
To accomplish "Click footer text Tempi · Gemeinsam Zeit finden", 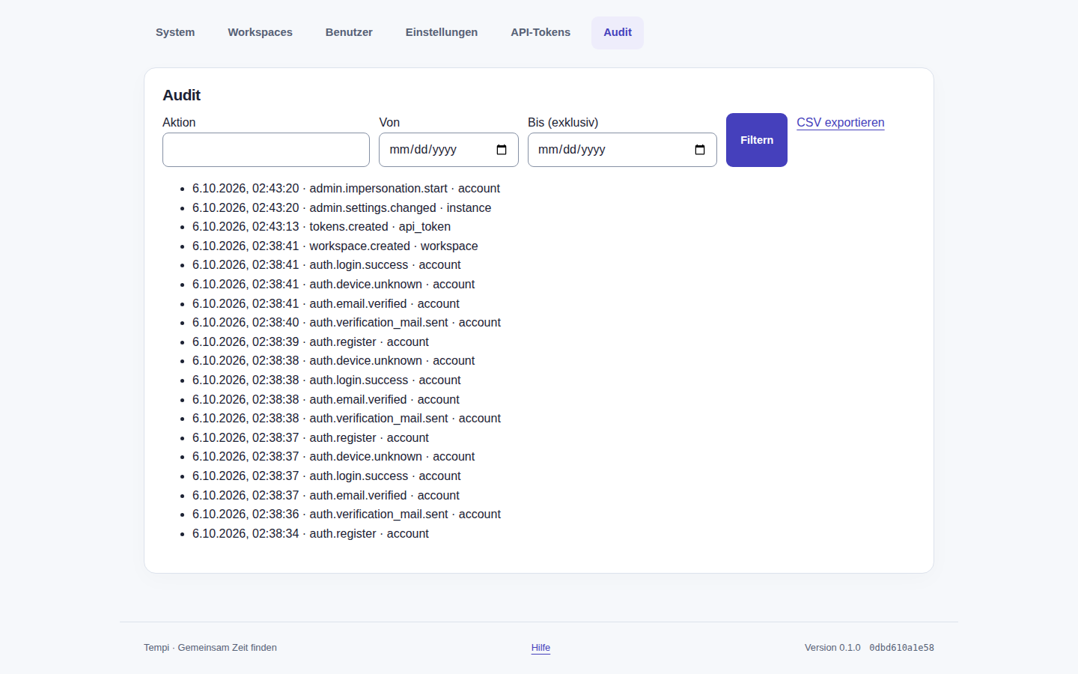I will coord(210,648).
